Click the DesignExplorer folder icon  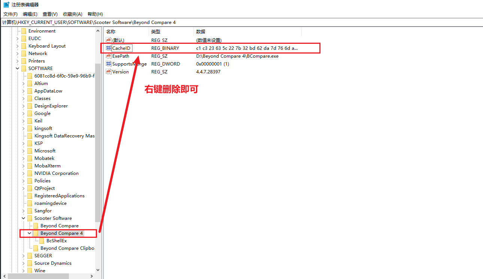point(30,106)
